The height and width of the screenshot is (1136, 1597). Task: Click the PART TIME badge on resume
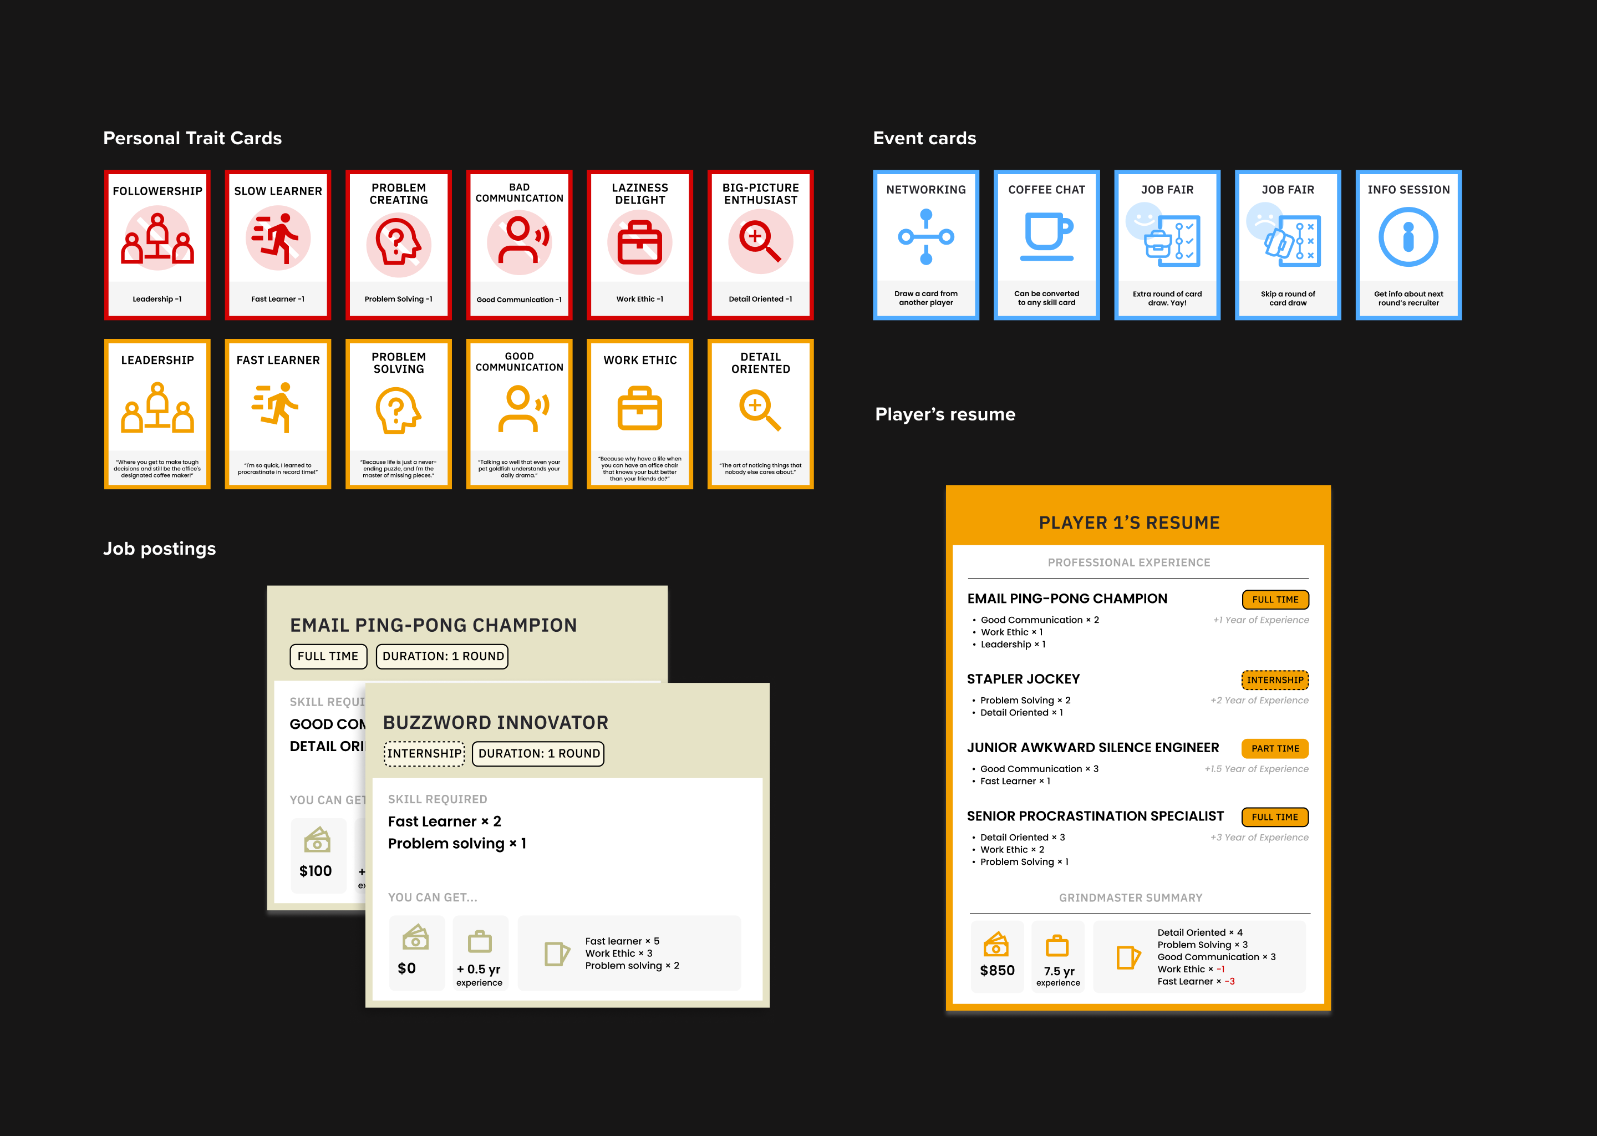pyautogui.click(x=1275, y=748)
